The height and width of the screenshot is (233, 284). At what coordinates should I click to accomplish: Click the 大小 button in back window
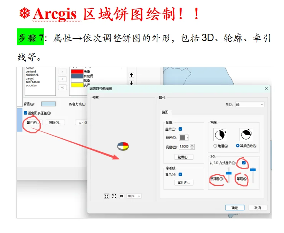(82, 123)
